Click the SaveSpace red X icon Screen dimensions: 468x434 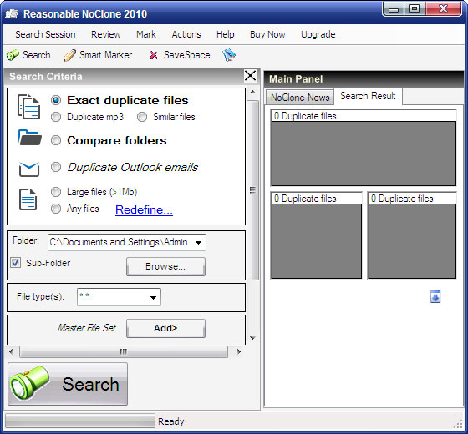[x=153, y=55]
